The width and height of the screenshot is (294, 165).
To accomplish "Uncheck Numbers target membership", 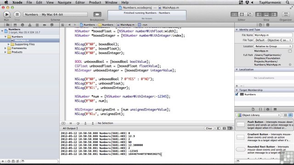I will pyautogui.click(x=237, y=94).
